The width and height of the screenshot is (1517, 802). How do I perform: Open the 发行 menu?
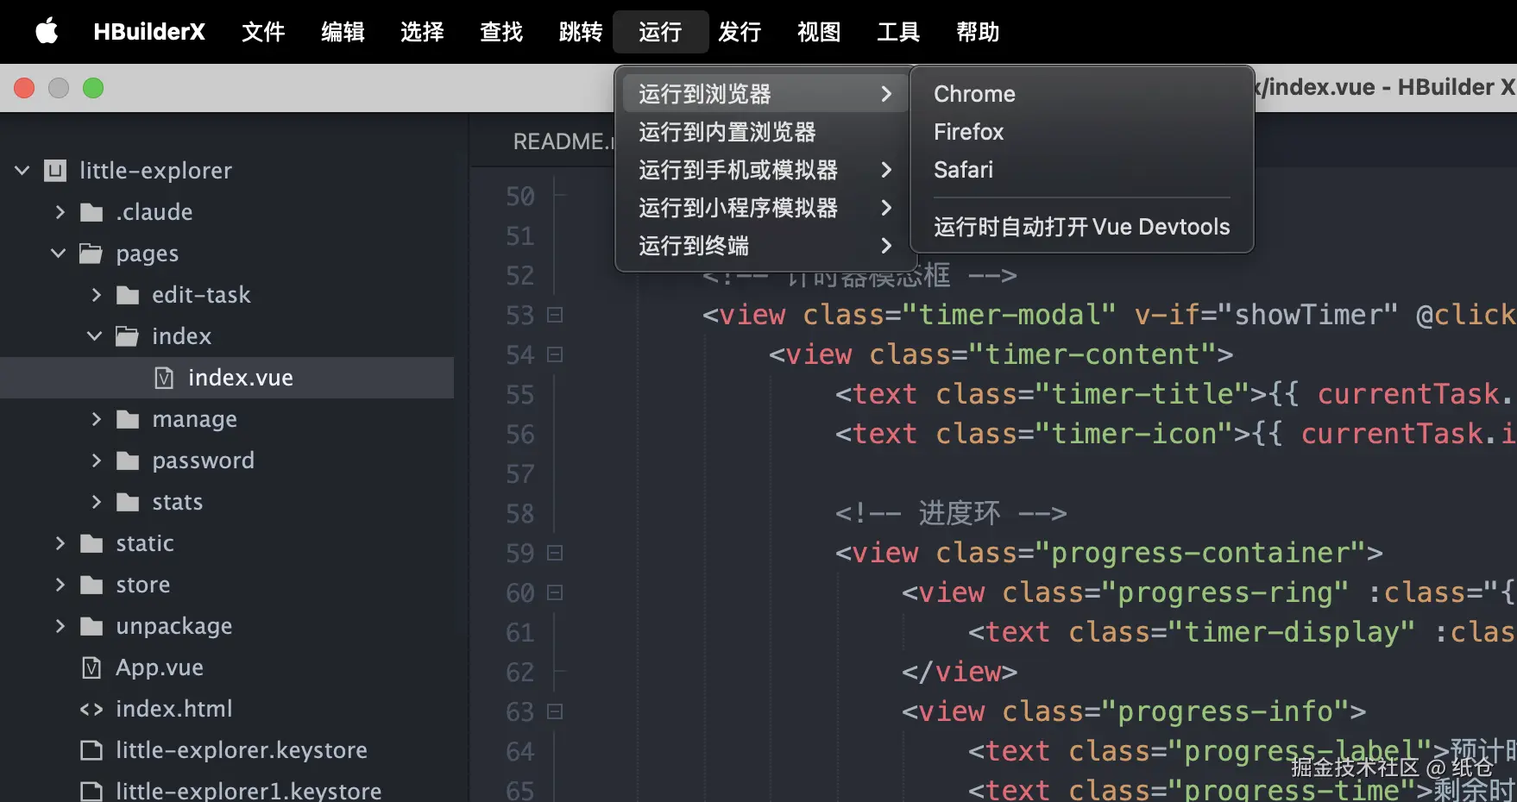click(740, 32)
